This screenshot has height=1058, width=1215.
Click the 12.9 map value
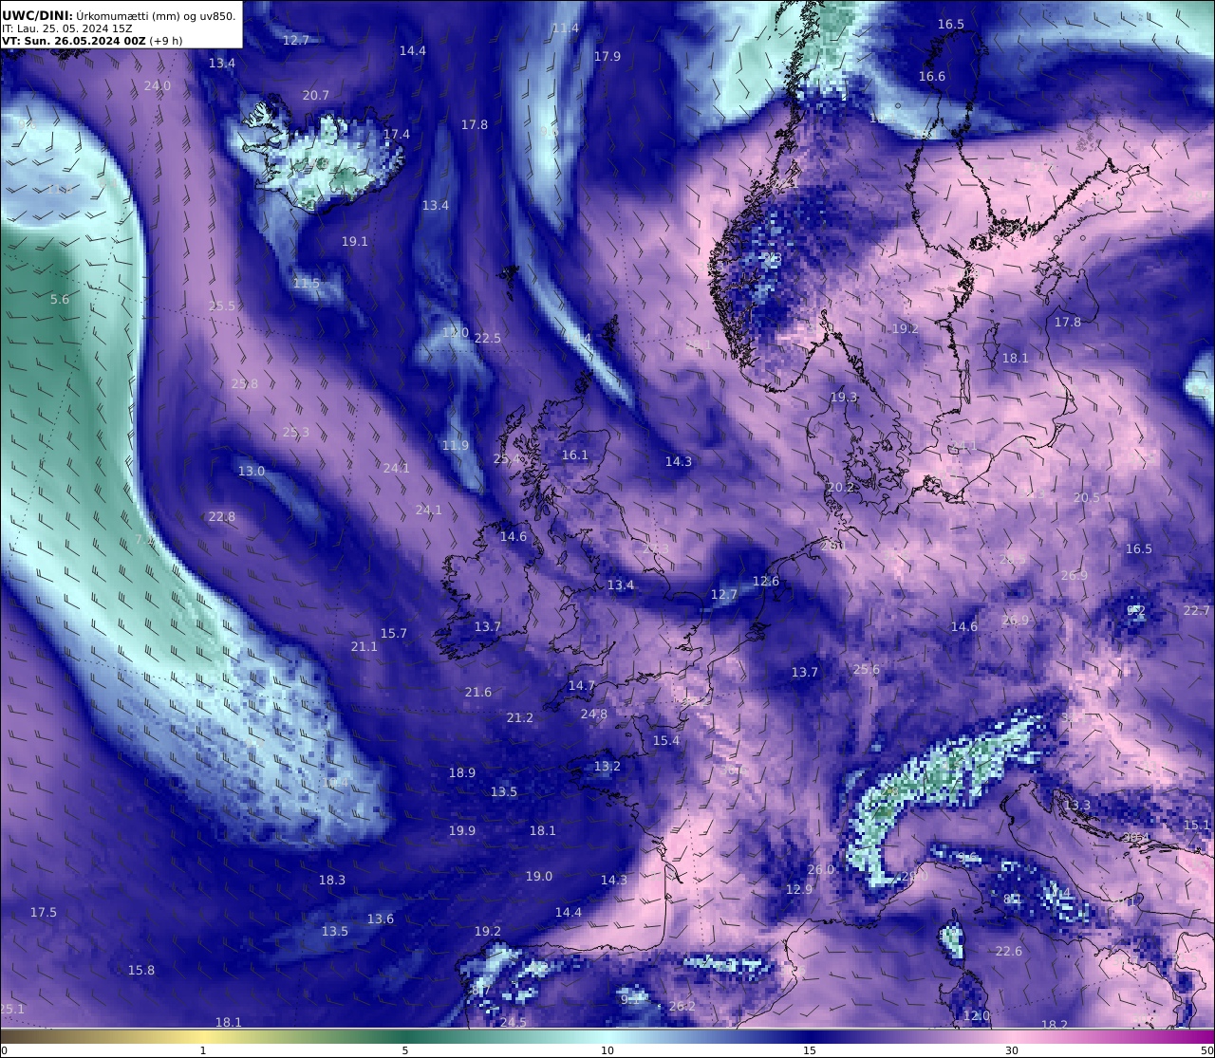[799, 889]
